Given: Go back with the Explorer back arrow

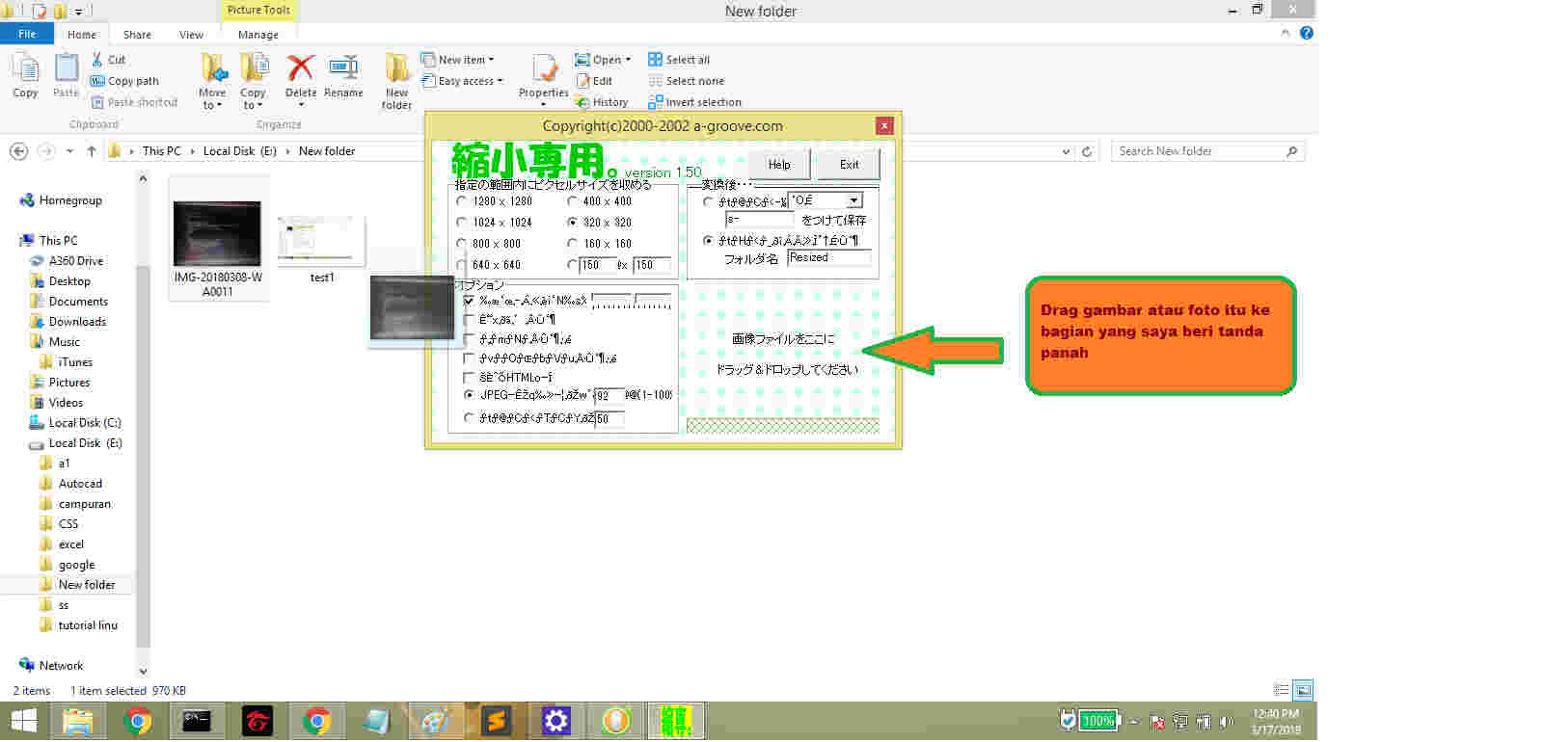Looking at the screenshot, I should tap(18, 151).
